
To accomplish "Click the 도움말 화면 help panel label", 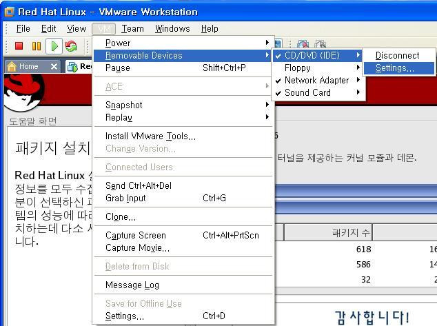I will click(33, 121).
